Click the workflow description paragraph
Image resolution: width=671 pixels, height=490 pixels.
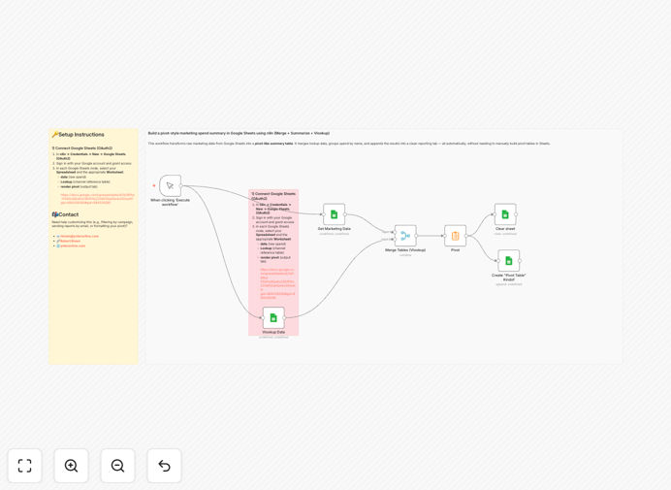click(x=349, y=144)
